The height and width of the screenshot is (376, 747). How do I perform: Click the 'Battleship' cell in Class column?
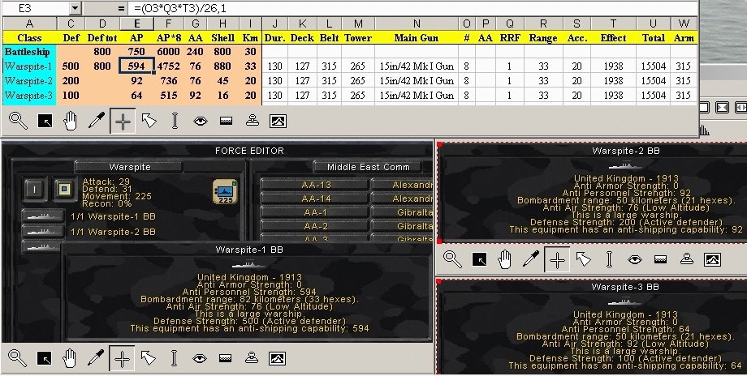29,52
